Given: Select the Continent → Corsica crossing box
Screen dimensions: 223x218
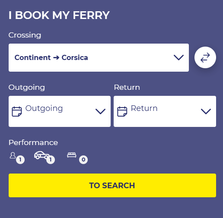Looking at the screenshot, I should click(x=99, y=57).
